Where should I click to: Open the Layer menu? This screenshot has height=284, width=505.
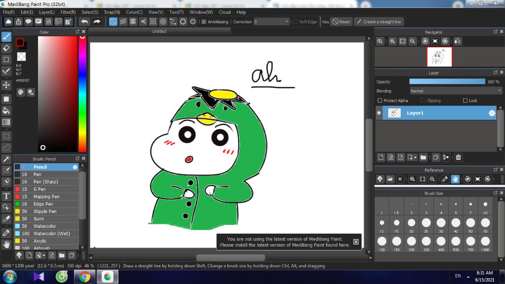click(x=47, y=12)
